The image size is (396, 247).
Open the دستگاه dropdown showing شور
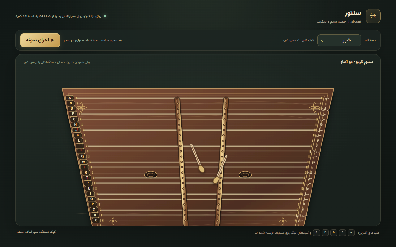click(339, 40)
